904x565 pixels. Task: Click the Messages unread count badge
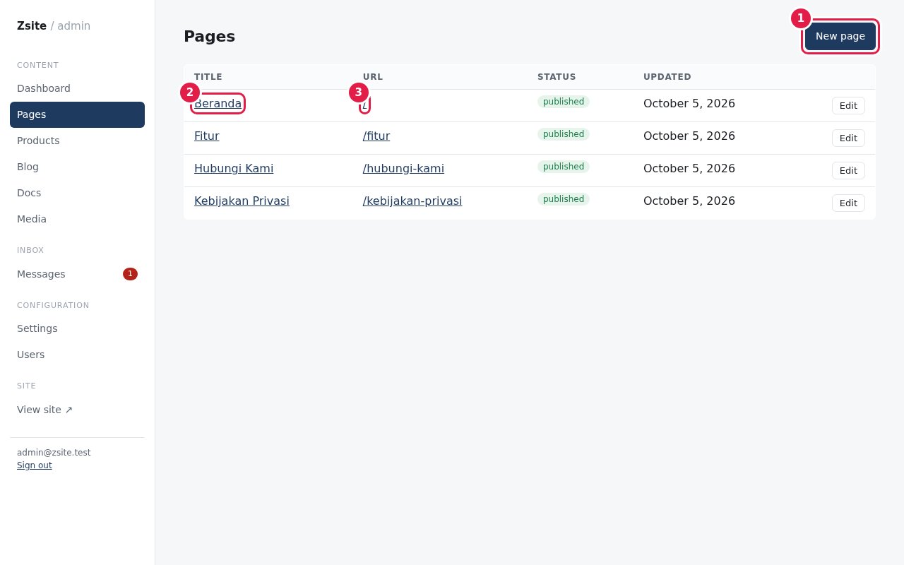click(130, 274)
